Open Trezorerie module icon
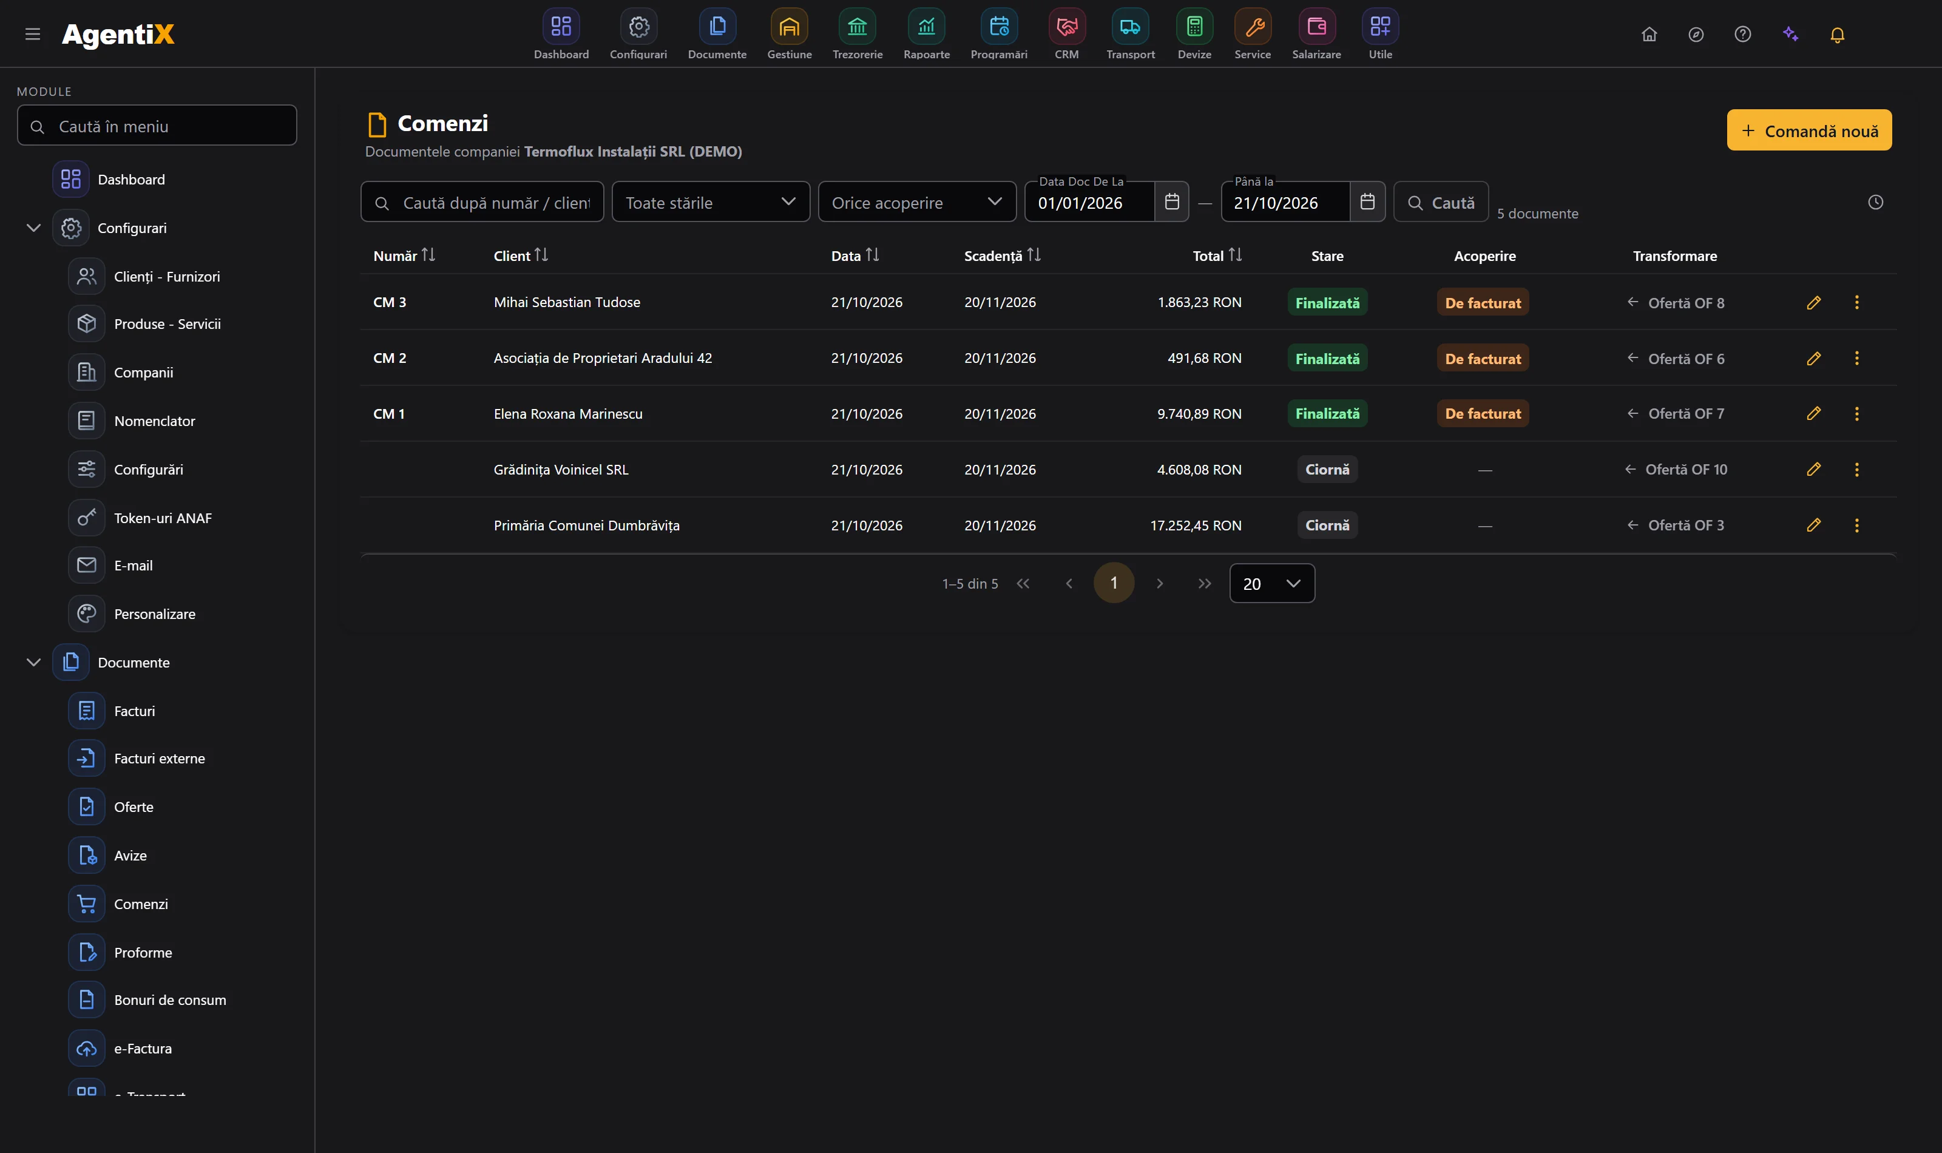The width and height of the screenshot is (1942, 1153). pos(857,27)
